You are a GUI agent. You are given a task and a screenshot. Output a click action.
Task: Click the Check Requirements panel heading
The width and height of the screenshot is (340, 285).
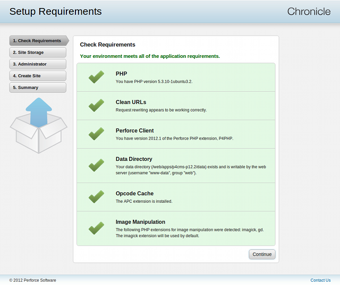pos(107,45)
